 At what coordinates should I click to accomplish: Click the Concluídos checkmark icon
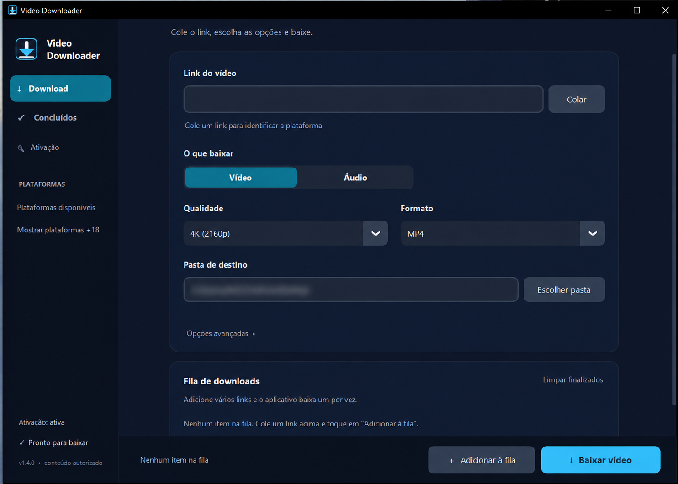(21, 118)
